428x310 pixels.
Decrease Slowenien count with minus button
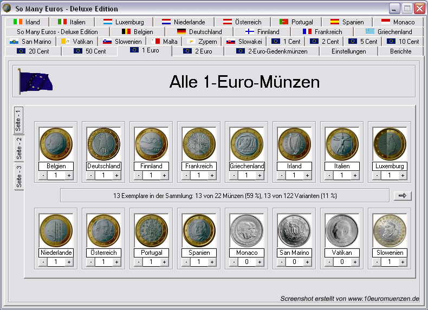(x=377, y=262)
